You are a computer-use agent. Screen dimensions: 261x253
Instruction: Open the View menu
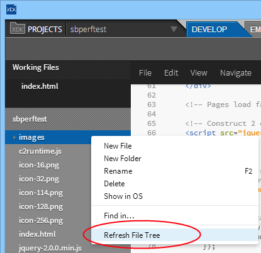pos(199,73)
